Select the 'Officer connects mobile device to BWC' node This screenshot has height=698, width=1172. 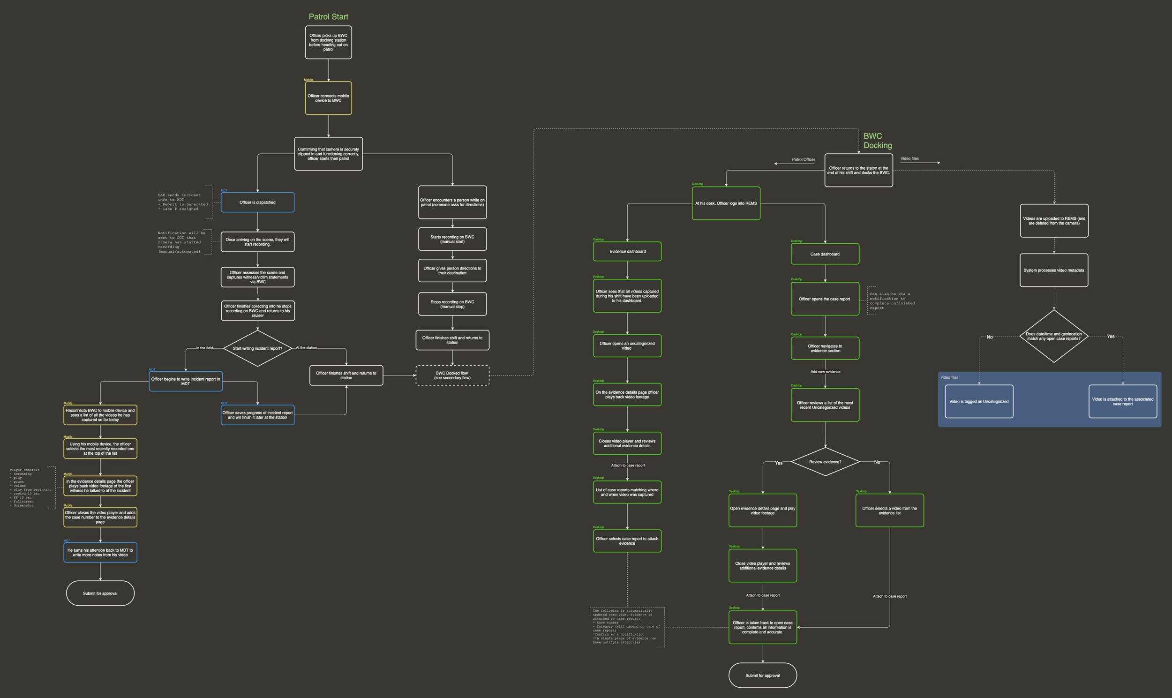328,98
